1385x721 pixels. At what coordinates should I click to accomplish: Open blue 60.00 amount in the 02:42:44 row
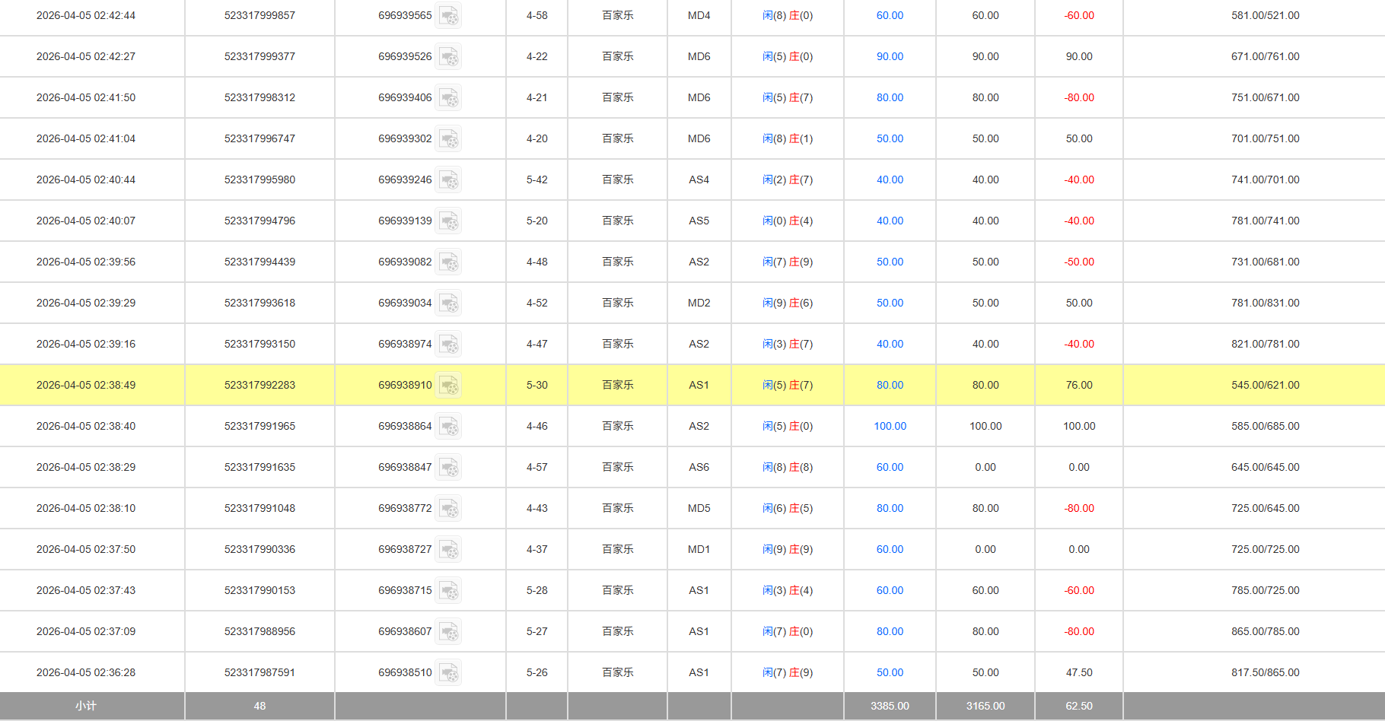(890, 16)
